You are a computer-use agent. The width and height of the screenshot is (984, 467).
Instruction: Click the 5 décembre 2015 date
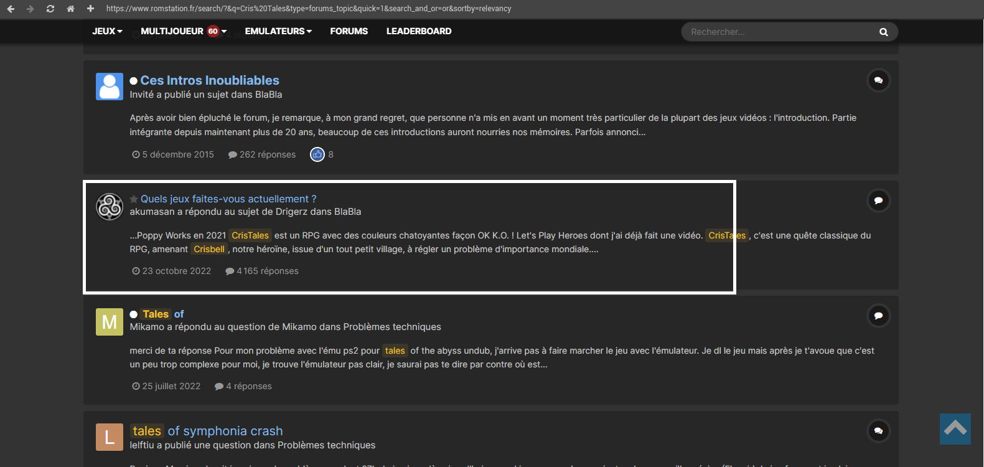click(x=178, y=154)
